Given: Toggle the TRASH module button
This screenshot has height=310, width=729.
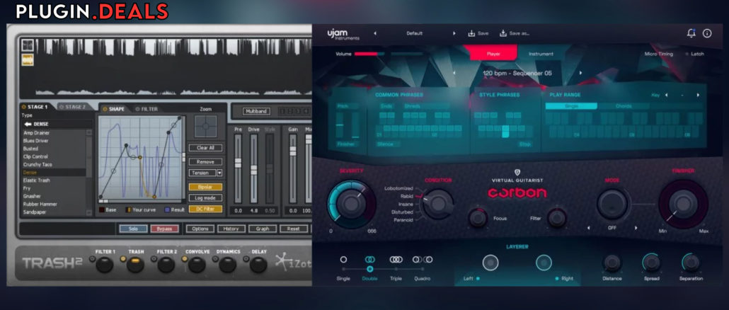Looking at the screenshot, I should click(135, 265).
